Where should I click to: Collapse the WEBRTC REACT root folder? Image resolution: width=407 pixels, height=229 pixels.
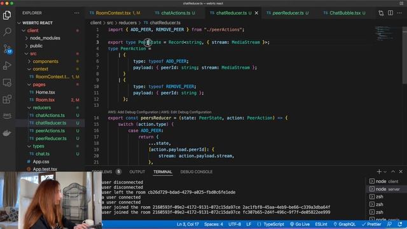[37, 23]
